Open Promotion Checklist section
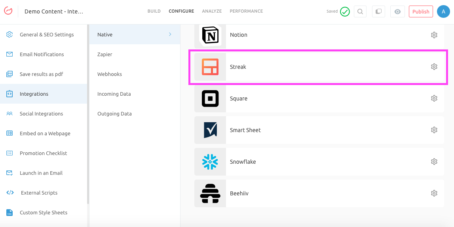The height and width of the screenshot is (227, 454). tap(44, 153)
